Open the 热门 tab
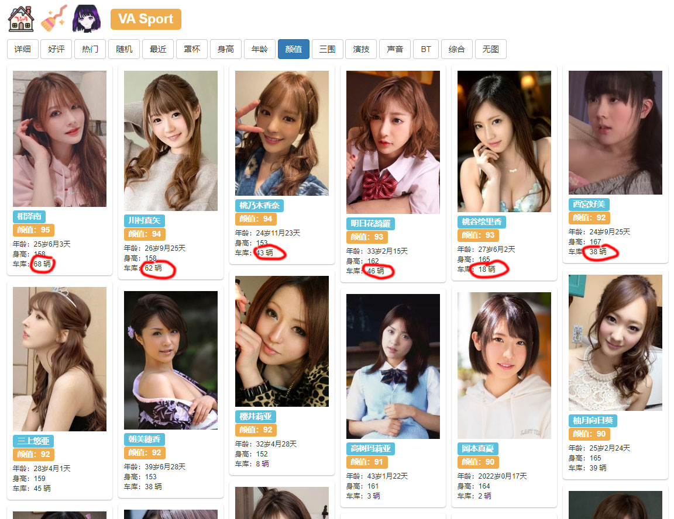 [x=90, y=49]
